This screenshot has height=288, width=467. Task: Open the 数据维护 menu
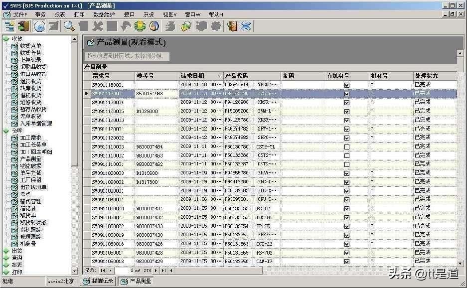point(104,14)
